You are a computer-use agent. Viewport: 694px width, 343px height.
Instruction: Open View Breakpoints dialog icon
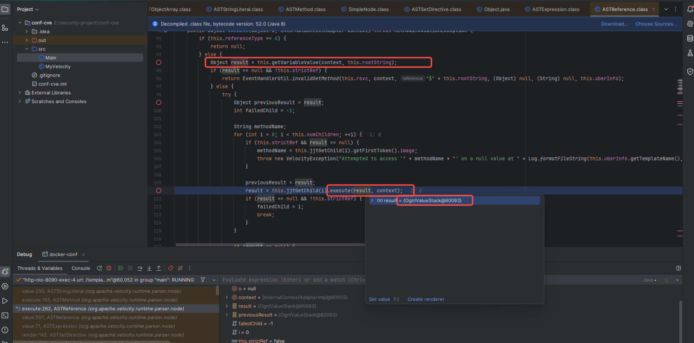171,268
